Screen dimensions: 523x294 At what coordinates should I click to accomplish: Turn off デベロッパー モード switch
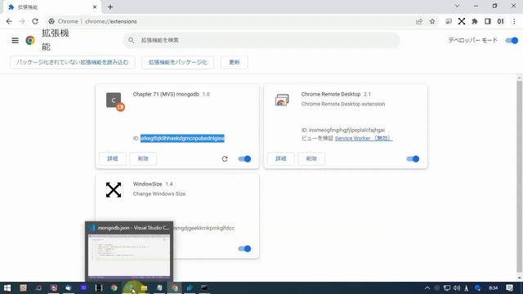pos(512,40)
